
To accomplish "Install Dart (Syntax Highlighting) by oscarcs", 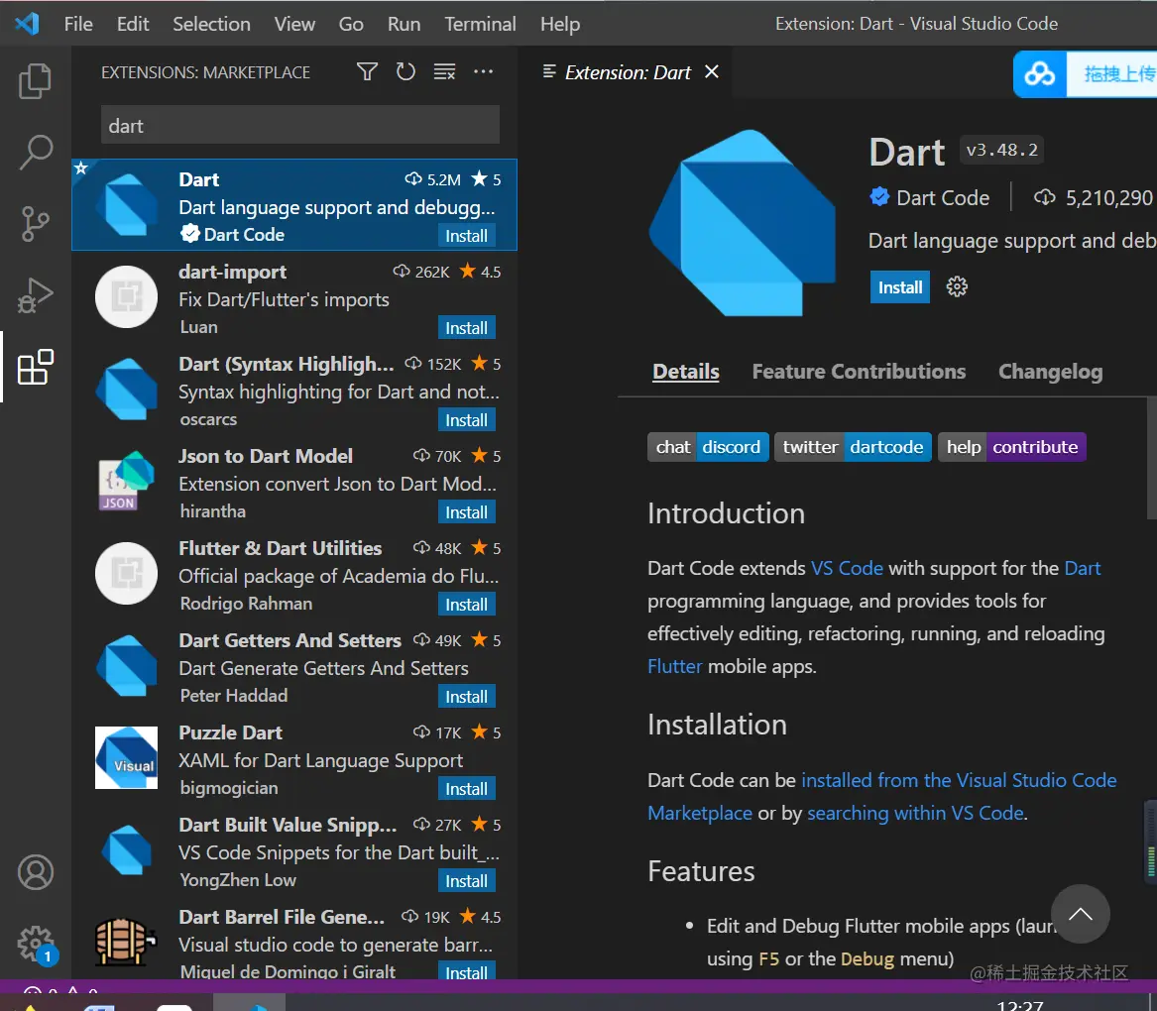I will (x=466, y=420).
